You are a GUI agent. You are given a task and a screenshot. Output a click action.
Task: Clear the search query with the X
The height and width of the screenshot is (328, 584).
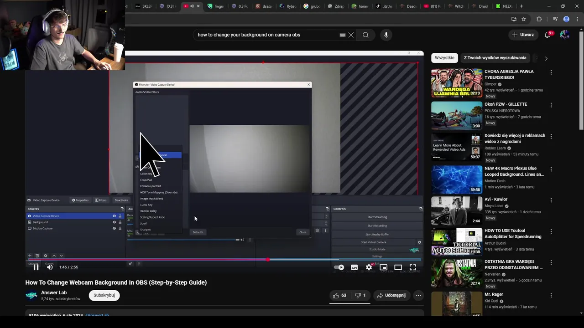(351, 35)
